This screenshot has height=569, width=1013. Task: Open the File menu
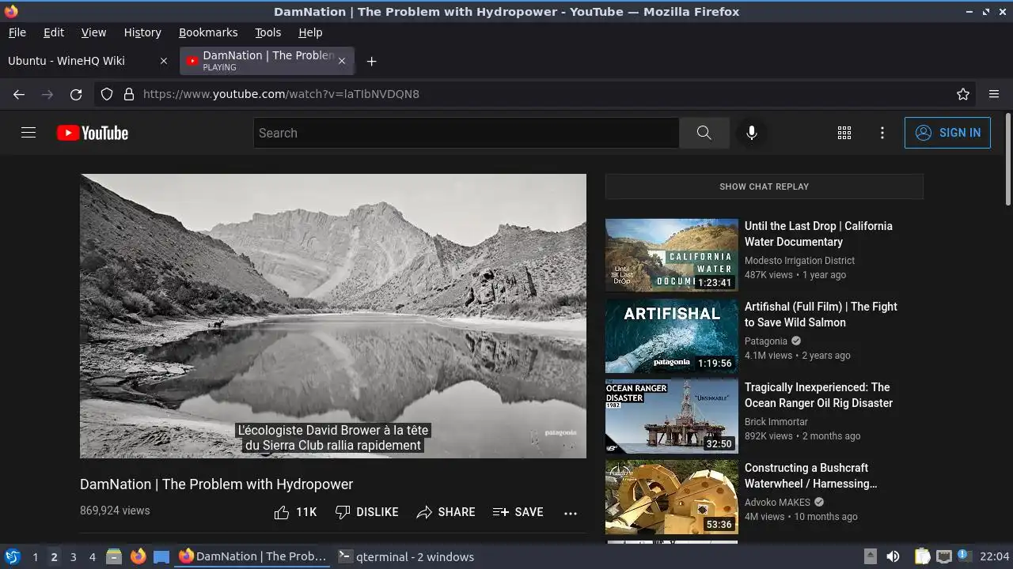tap(17, 32)
